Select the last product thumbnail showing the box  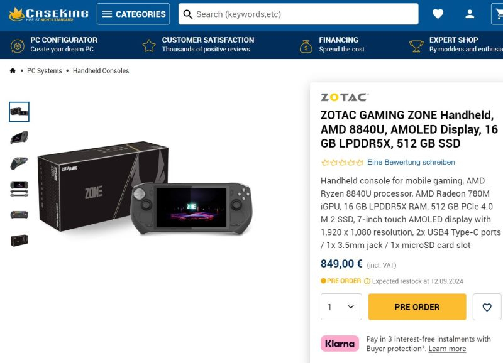click(19, 241)
